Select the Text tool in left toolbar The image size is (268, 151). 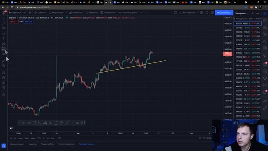(x=4, y=39)
